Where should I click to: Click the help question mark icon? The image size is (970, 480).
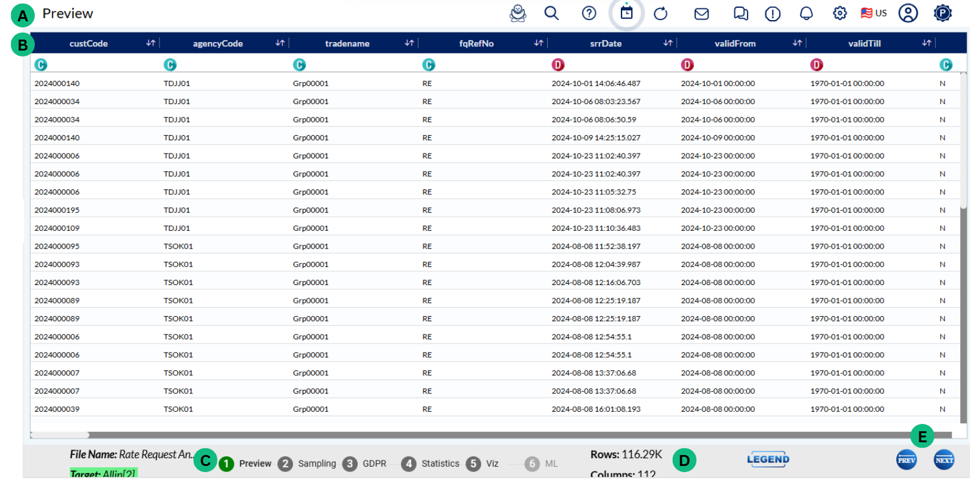[589, 13]
